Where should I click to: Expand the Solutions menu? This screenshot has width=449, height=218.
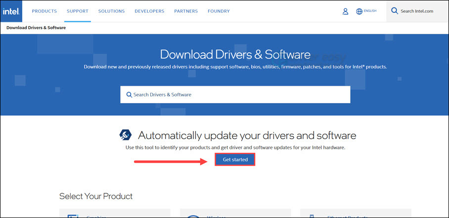111,11
